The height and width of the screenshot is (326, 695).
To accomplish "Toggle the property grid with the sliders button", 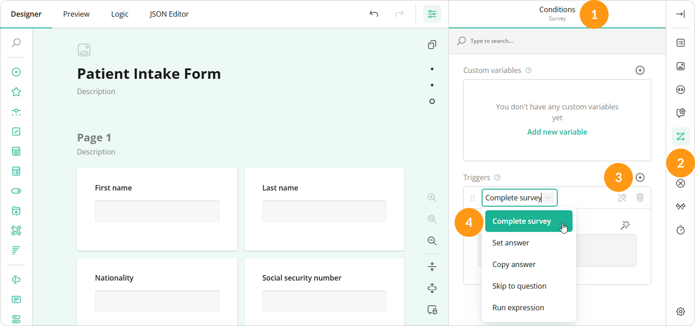I will click(432, 14).
